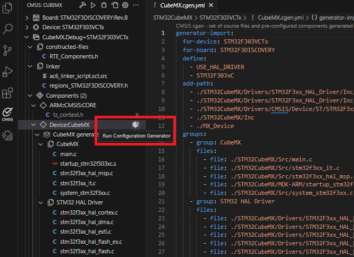Click the hammer build icon in CMSIS header

[82, 5]
